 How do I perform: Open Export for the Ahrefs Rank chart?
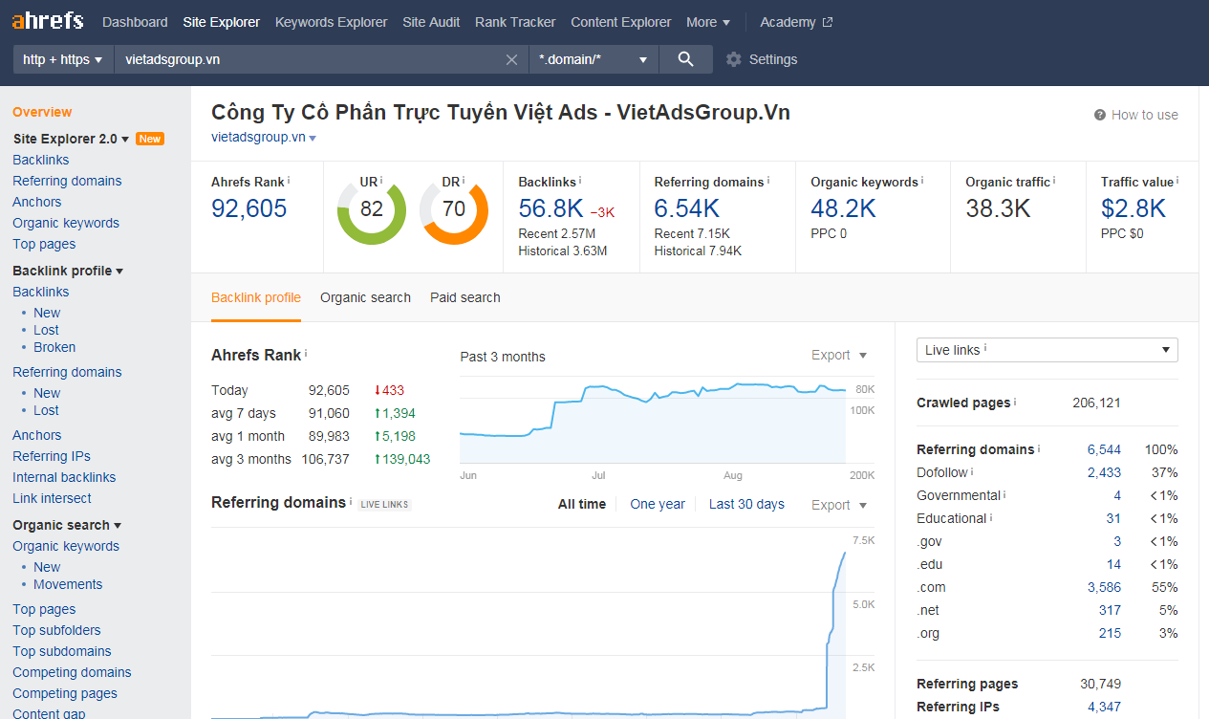click(x=839, y=355)
